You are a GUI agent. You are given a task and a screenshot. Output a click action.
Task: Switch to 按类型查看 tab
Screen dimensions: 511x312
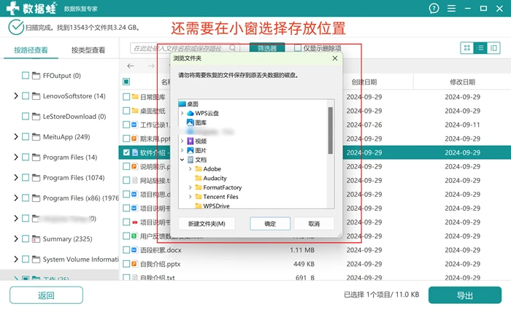pyautogui.click(x=88, y=50)
